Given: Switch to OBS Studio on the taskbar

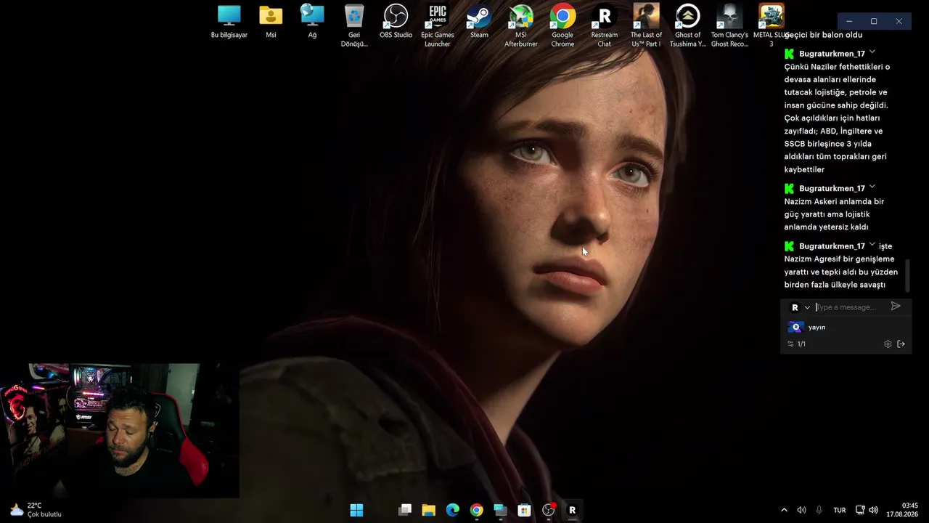Looking at the screenshot, I should (548, 510).
